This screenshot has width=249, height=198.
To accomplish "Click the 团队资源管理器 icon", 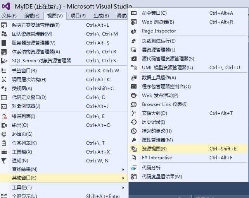I will pyautogui.click(x=4, y=34).
